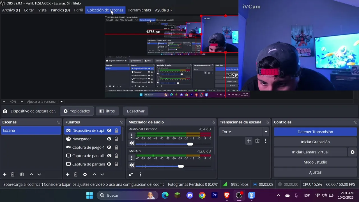Toggle visibility of last Captura de pantalla
359x202 pixels.
(109, 164)
